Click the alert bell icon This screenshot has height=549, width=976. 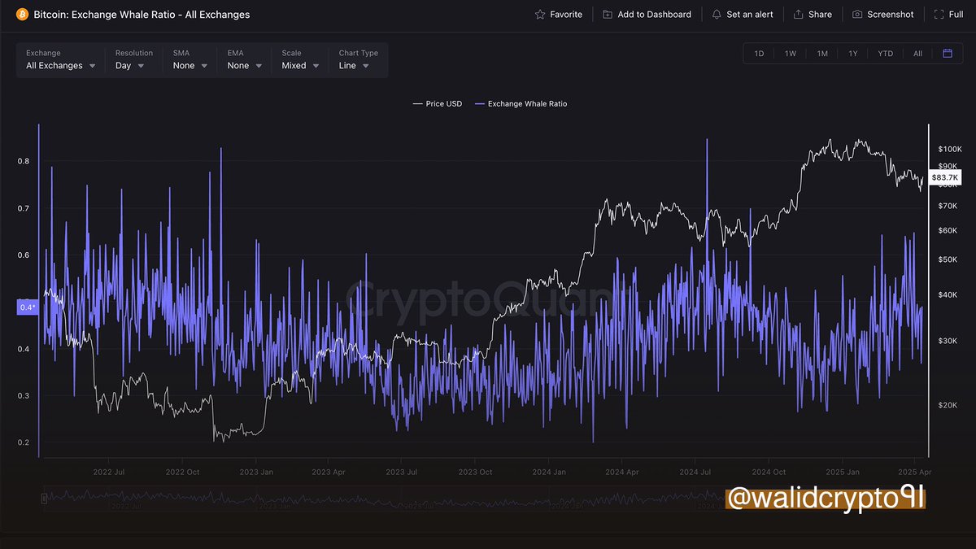tap(717, 14)
